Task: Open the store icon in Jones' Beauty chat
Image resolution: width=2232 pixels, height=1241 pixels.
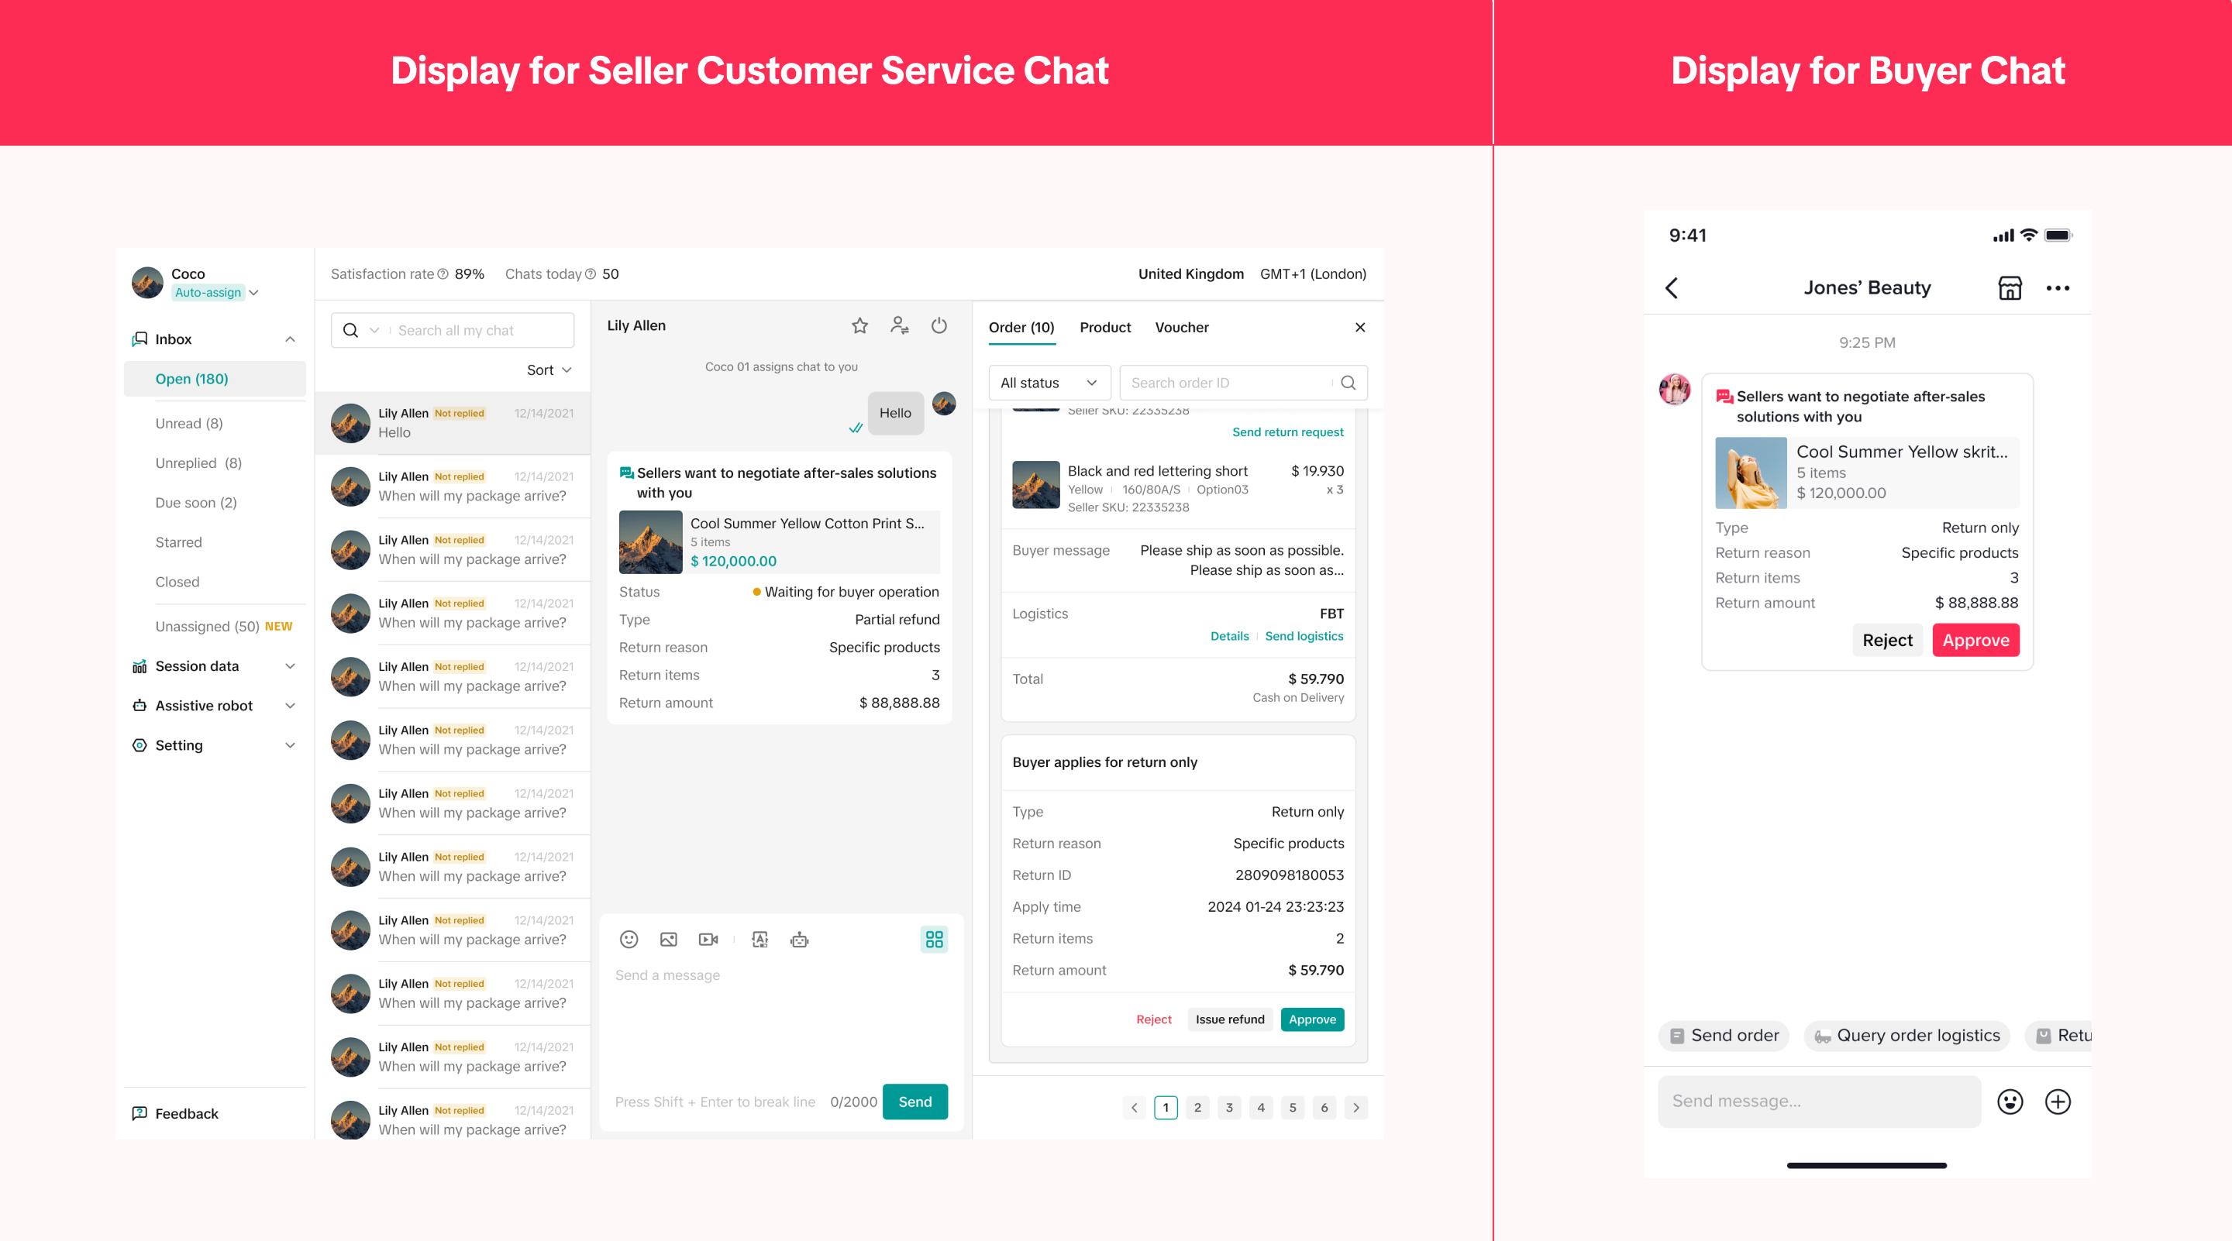Action: click(2010, 287)
